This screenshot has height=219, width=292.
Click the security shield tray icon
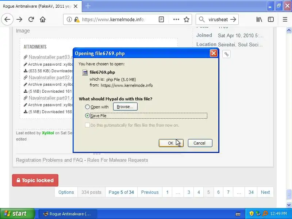click(251, 214)
